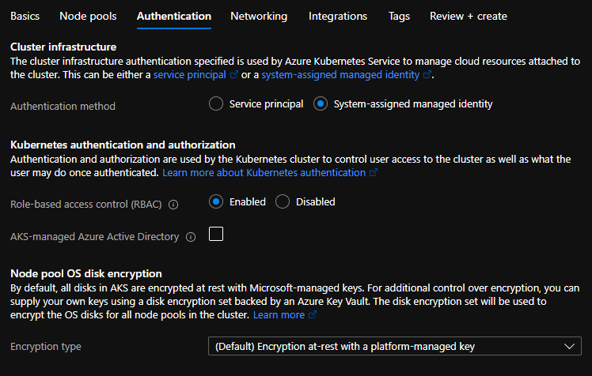Viewport: 592px width, 376px height.
Task: Click the RBAC info icon
Action: coord(173,205)
